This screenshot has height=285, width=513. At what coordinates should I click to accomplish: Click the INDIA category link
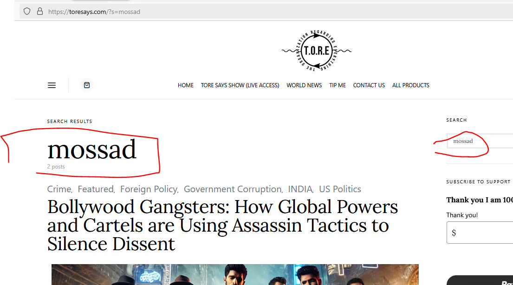[x=300, y=189]
